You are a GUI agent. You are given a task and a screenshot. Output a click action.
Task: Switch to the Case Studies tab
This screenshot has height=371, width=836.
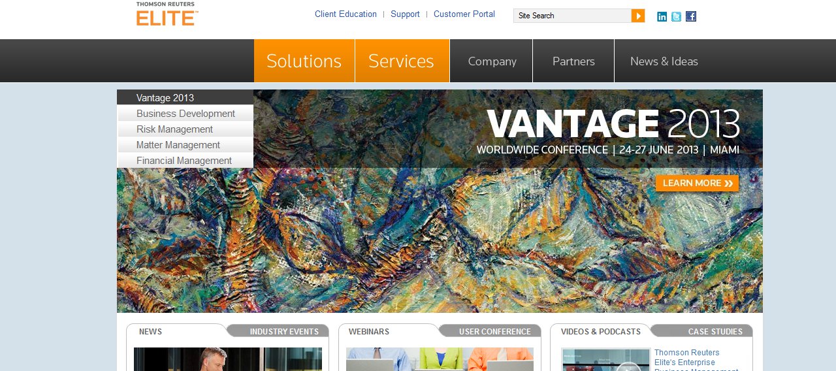(x=705, y=331)
